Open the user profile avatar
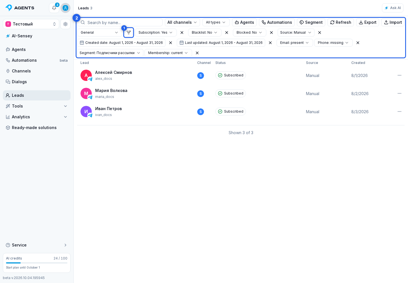The height and width of the screenshot is (283, 408). tap(65, 8)
